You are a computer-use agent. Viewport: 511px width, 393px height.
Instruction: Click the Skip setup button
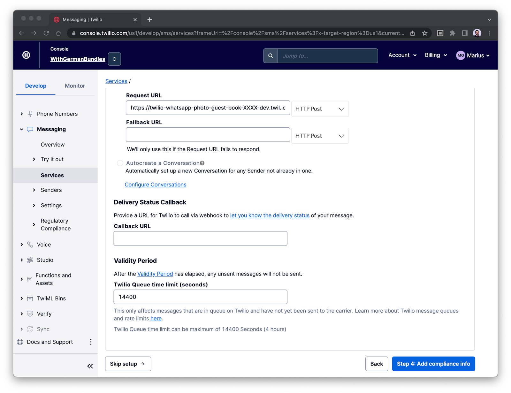tap(128, 364)
